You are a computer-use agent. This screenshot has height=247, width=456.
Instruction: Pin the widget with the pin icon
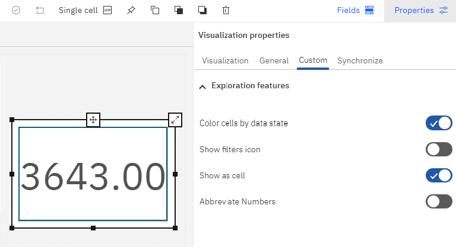(131, 11)
